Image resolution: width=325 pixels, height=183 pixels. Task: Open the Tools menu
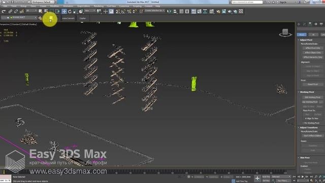(x=14, y=6)
